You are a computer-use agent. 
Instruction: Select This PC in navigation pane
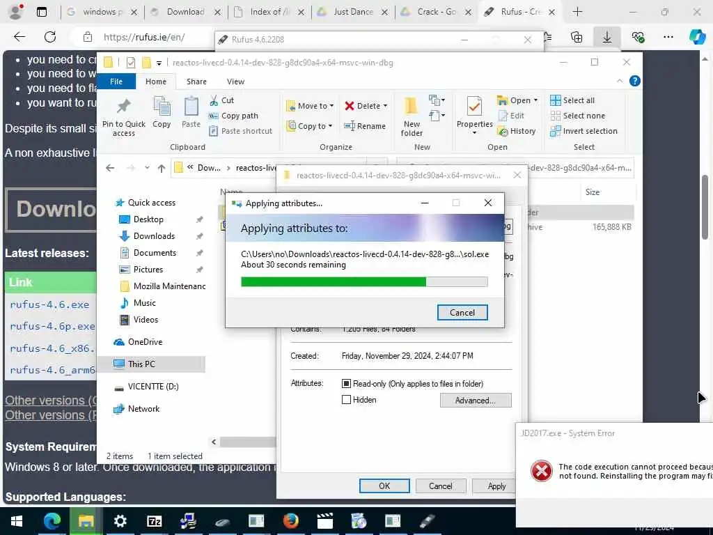click(141, 364)
